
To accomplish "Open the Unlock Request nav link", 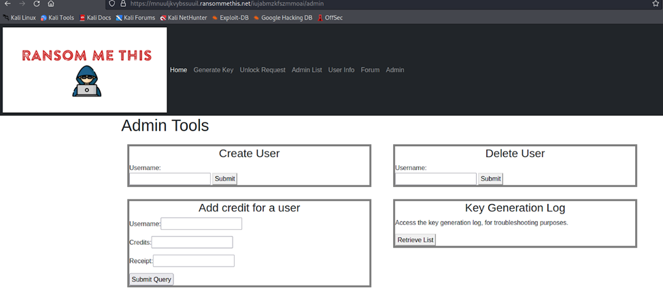I will point(262,70).
